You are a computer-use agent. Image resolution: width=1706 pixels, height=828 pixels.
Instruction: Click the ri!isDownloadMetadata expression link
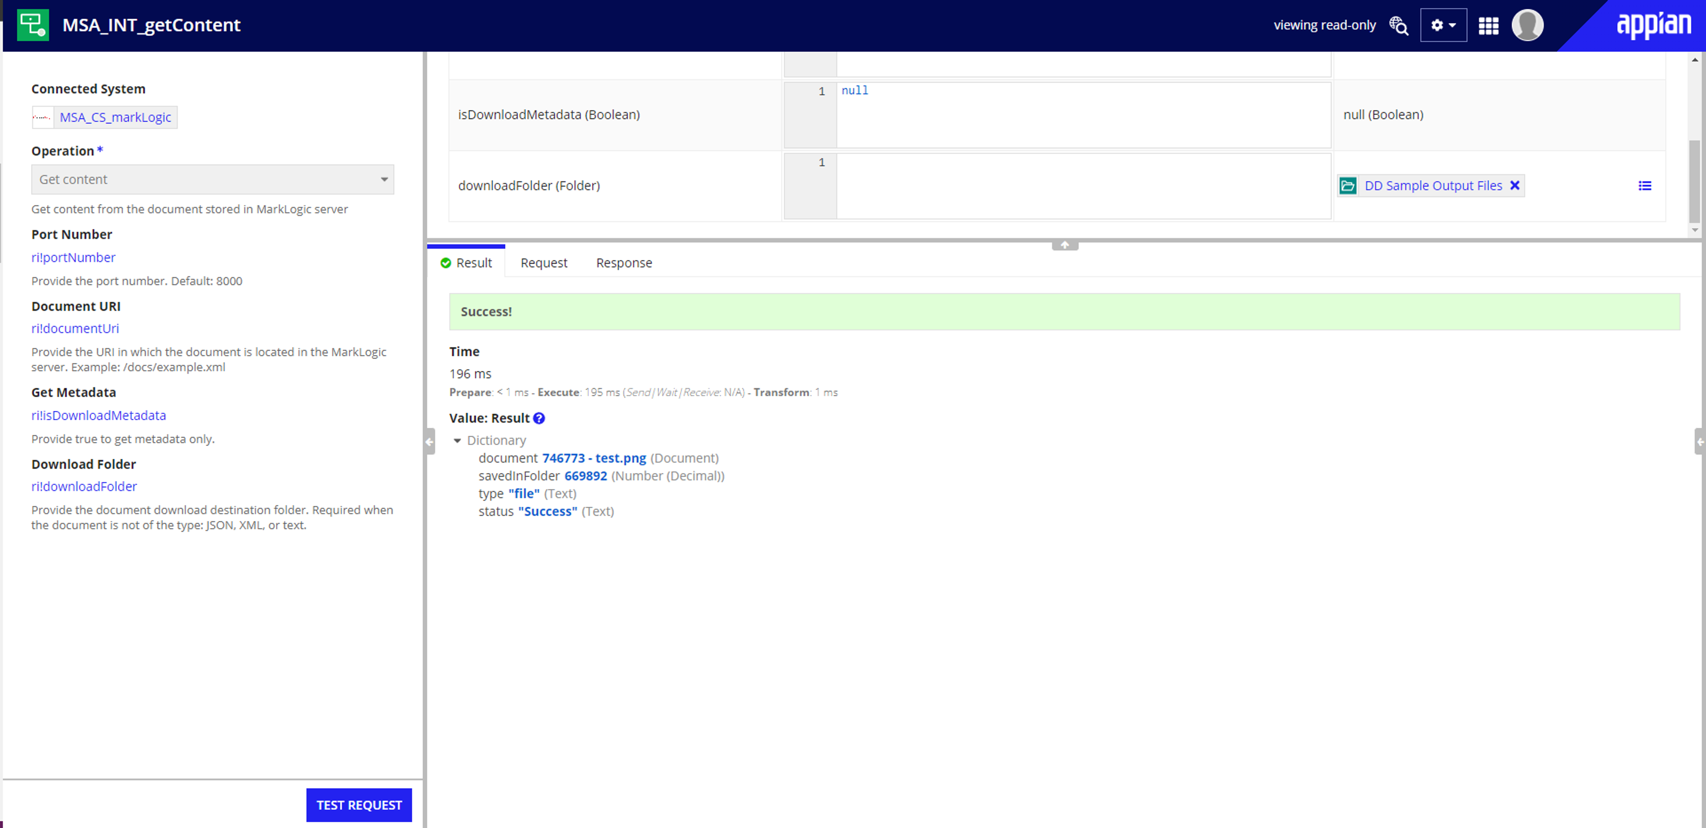99,415
